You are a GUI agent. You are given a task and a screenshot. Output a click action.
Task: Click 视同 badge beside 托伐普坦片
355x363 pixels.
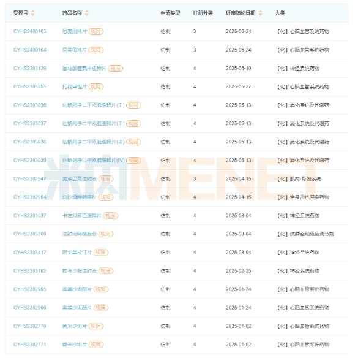click(x=96, y=87)
